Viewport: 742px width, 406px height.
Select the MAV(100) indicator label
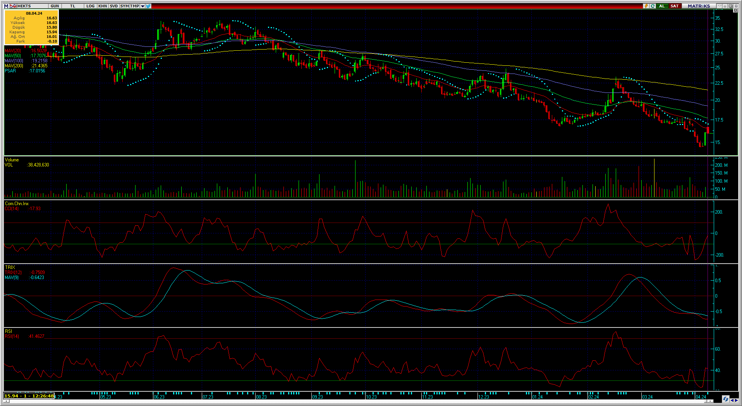click(14, 61)
